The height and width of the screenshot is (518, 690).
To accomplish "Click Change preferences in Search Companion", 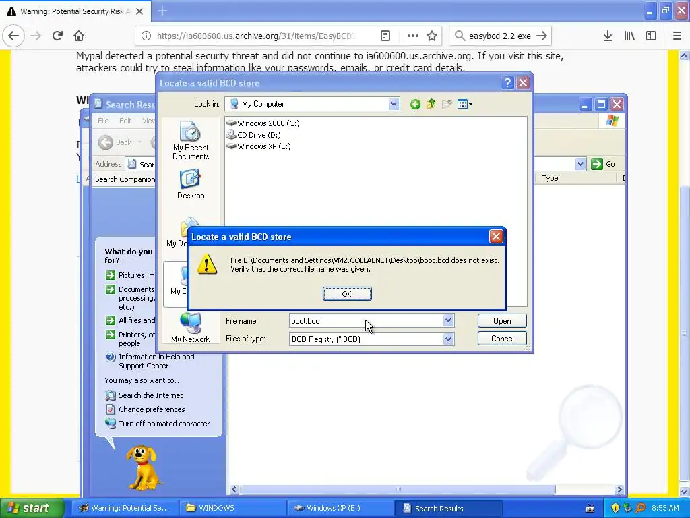I will click(x=146, y=409).
